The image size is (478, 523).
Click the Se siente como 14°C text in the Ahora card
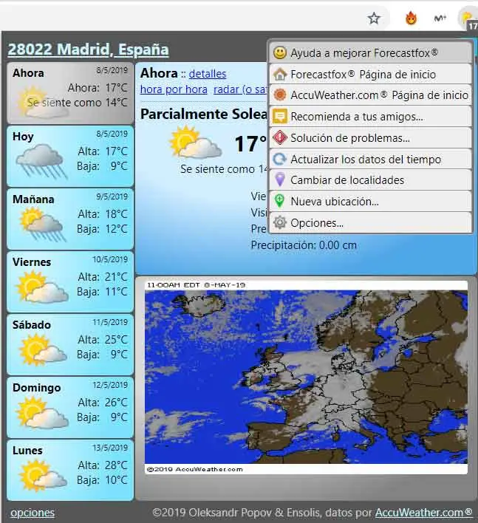78,103
